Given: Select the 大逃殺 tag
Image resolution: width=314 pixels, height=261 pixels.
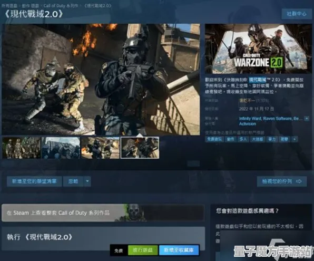Looking at the screenshot, I should [257, 139].
